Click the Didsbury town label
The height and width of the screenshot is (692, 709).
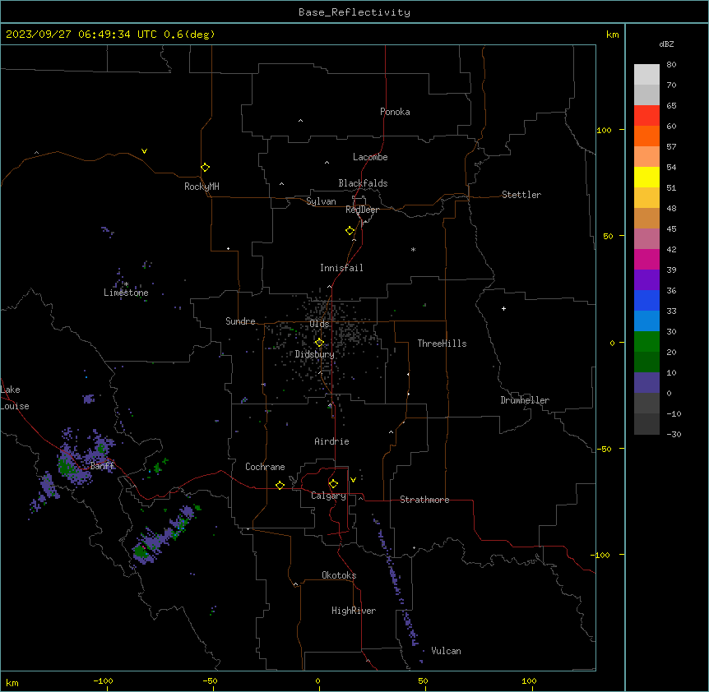315,354
